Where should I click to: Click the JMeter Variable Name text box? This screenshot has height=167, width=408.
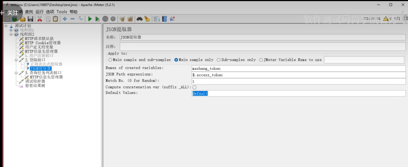(x=364, y=60)
